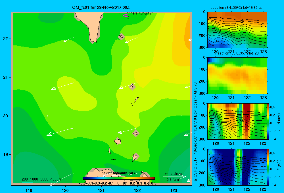
Task: Select the magenta drifter track marker
Action: point(126,16)
